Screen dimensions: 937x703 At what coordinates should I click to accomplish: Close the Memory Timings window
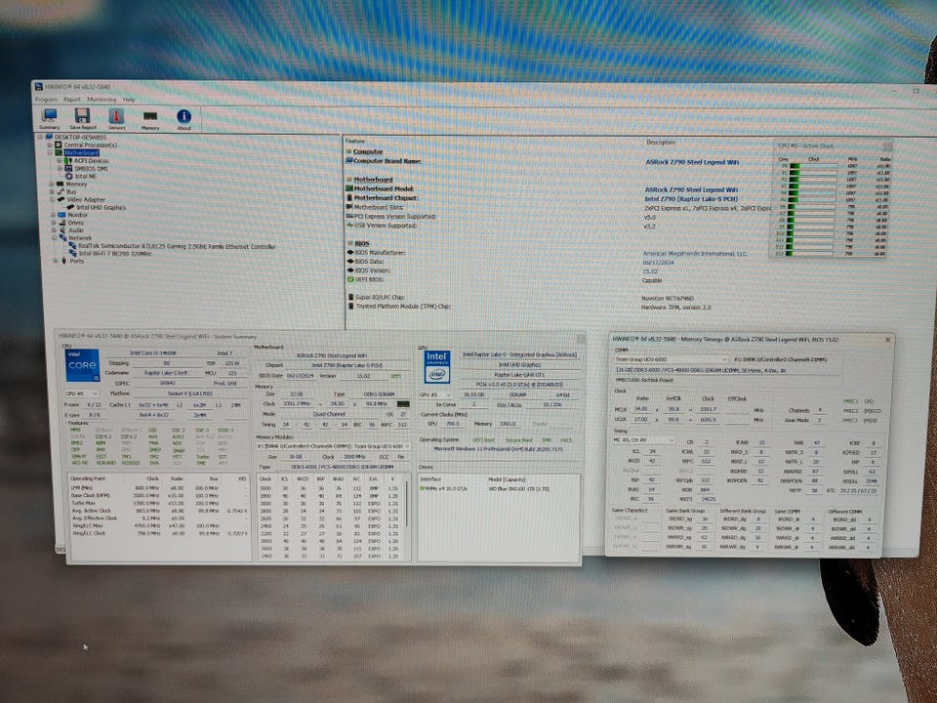(x=887, y=340)
